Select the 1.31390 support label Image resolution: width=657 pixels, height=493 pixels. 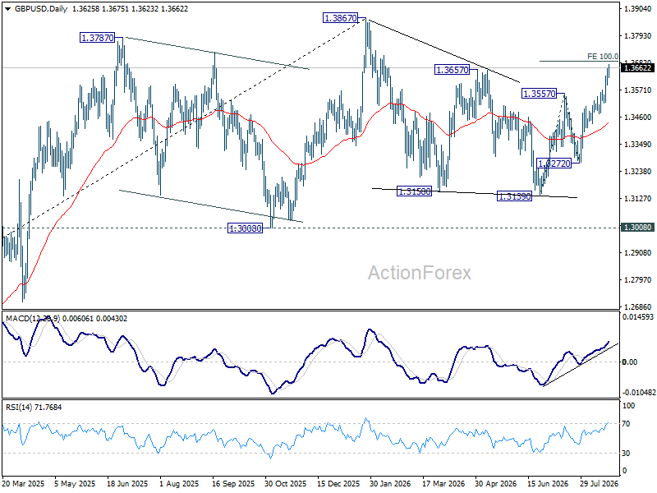[x=514, y=196]
